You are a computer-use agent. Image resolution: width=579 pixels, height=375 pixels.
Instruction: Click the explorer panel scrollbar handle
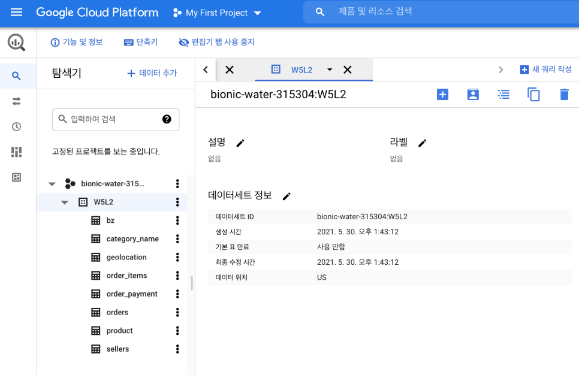click(x=192, y=283)
